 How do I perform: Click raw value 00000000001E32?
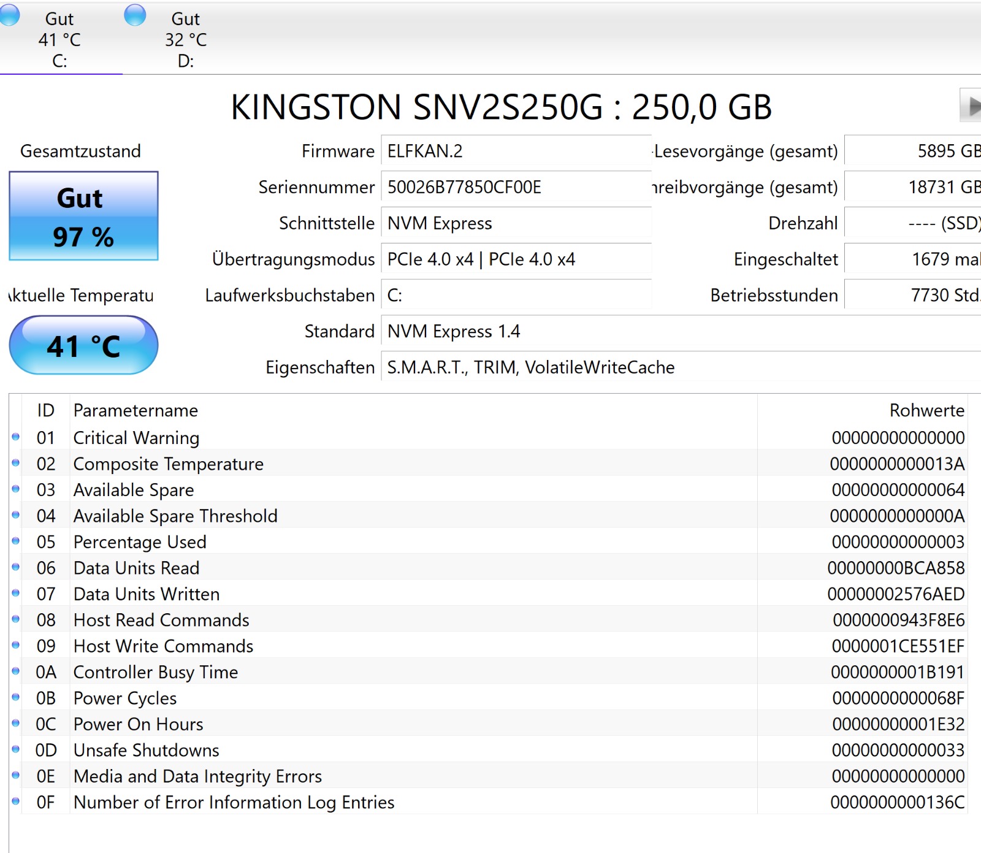[898, 724]
